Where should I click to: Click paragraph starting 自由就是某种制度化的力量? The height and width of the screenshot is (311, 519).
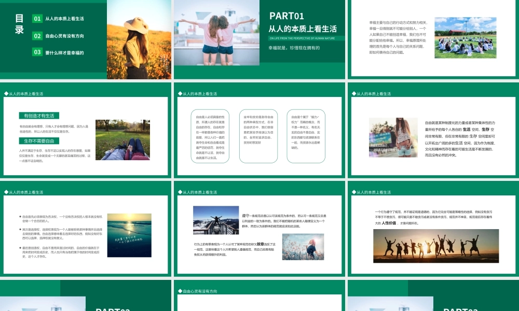click(460, 139)
